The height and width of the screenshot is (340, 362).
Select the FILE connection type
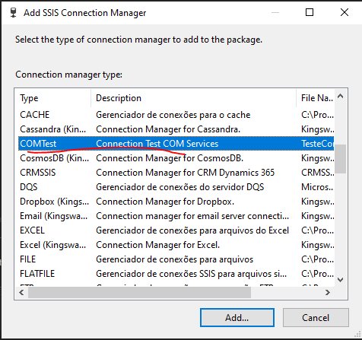(176, 259)
